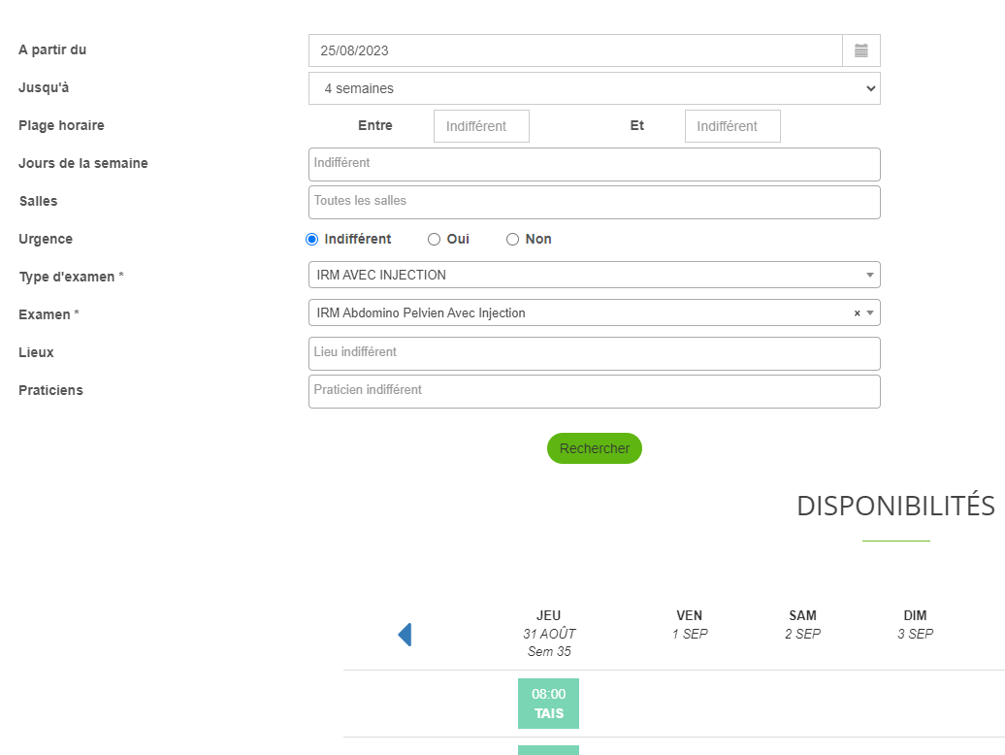Expand the Type d'examen dropdown
The height and width of the screenshot is (755, 1005).
594,276
